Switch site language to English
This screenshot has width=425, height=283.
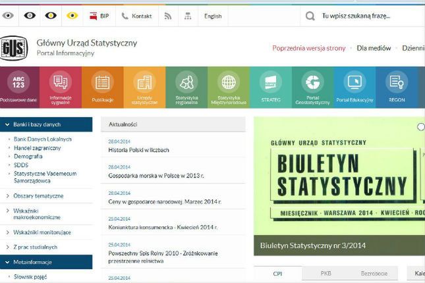click(x=213, y=16)
